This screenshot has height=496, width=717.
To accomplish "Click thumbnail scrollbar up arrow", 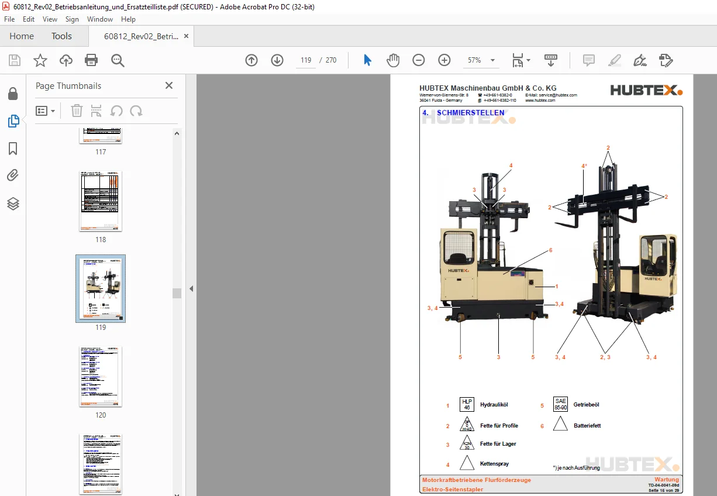I will tap(177, 133).
